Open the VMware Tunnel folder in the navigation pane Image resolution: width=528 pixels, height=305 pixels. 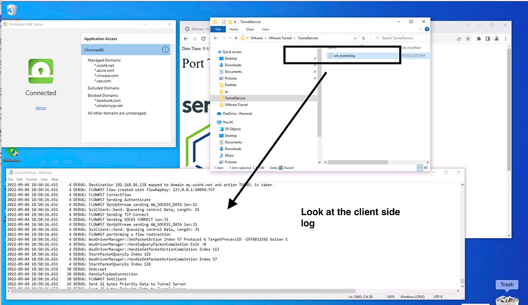pos(233,104)
